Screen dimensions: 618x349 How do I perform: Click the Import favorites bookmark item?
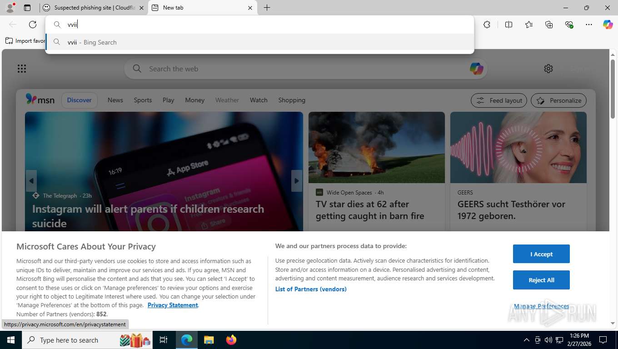click(x=25, y=41)
